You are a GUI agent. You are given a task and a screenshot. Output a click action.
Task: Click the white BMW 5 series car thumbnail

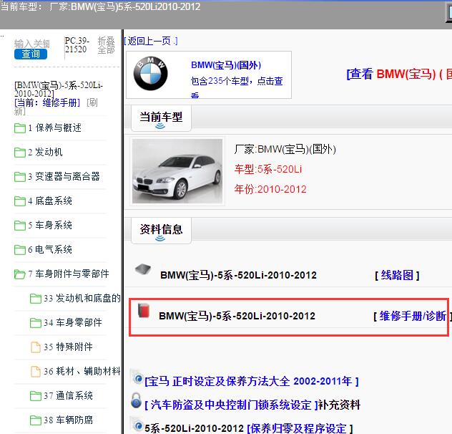177,171
